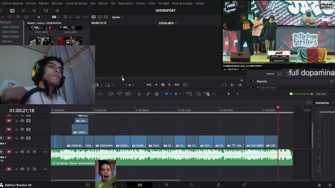This screenshot has height=188, width=335.
Task: Open project settings gear icon
Action: click(330, 185)
